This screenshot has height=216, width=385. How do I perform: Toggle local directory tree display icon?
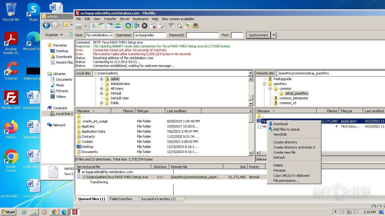102,26
